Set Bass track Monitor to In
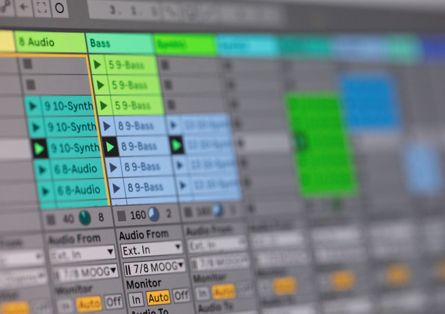The width and height of the screenshot is (445, 314). pyautogui.click(x=136, y=300)
